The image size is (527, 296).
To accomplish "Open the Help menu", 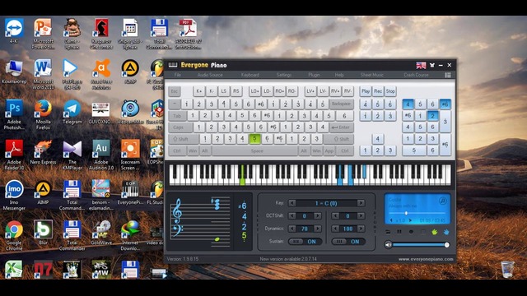I will [339, 75].
